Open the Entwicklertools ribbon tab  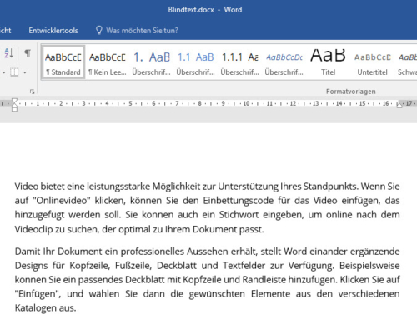(x=53, y=31)
